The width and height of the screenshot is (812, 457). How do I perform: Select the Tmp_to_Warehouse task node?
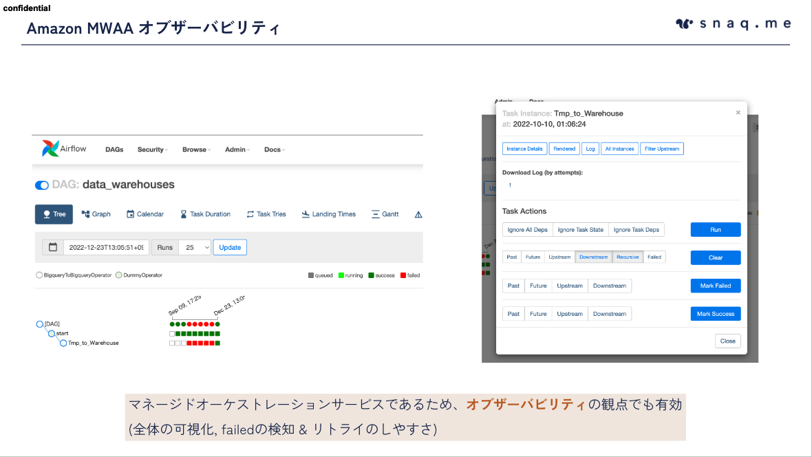[x=63, y=343]
